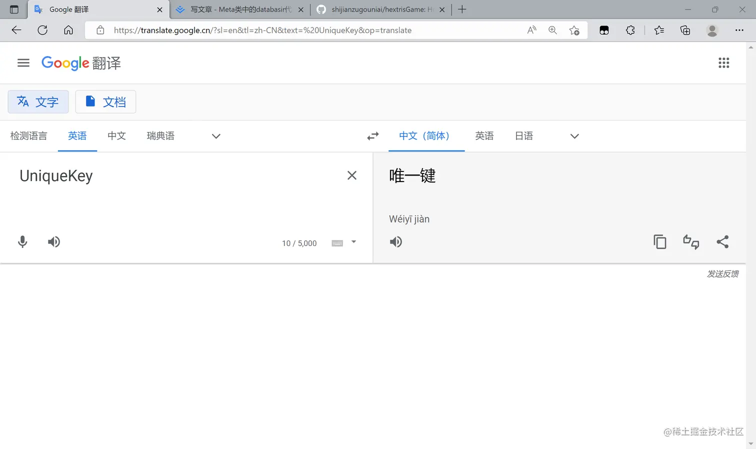756x449 pixels.
Task: Clear the source text with the X
Action: point(352,175)
